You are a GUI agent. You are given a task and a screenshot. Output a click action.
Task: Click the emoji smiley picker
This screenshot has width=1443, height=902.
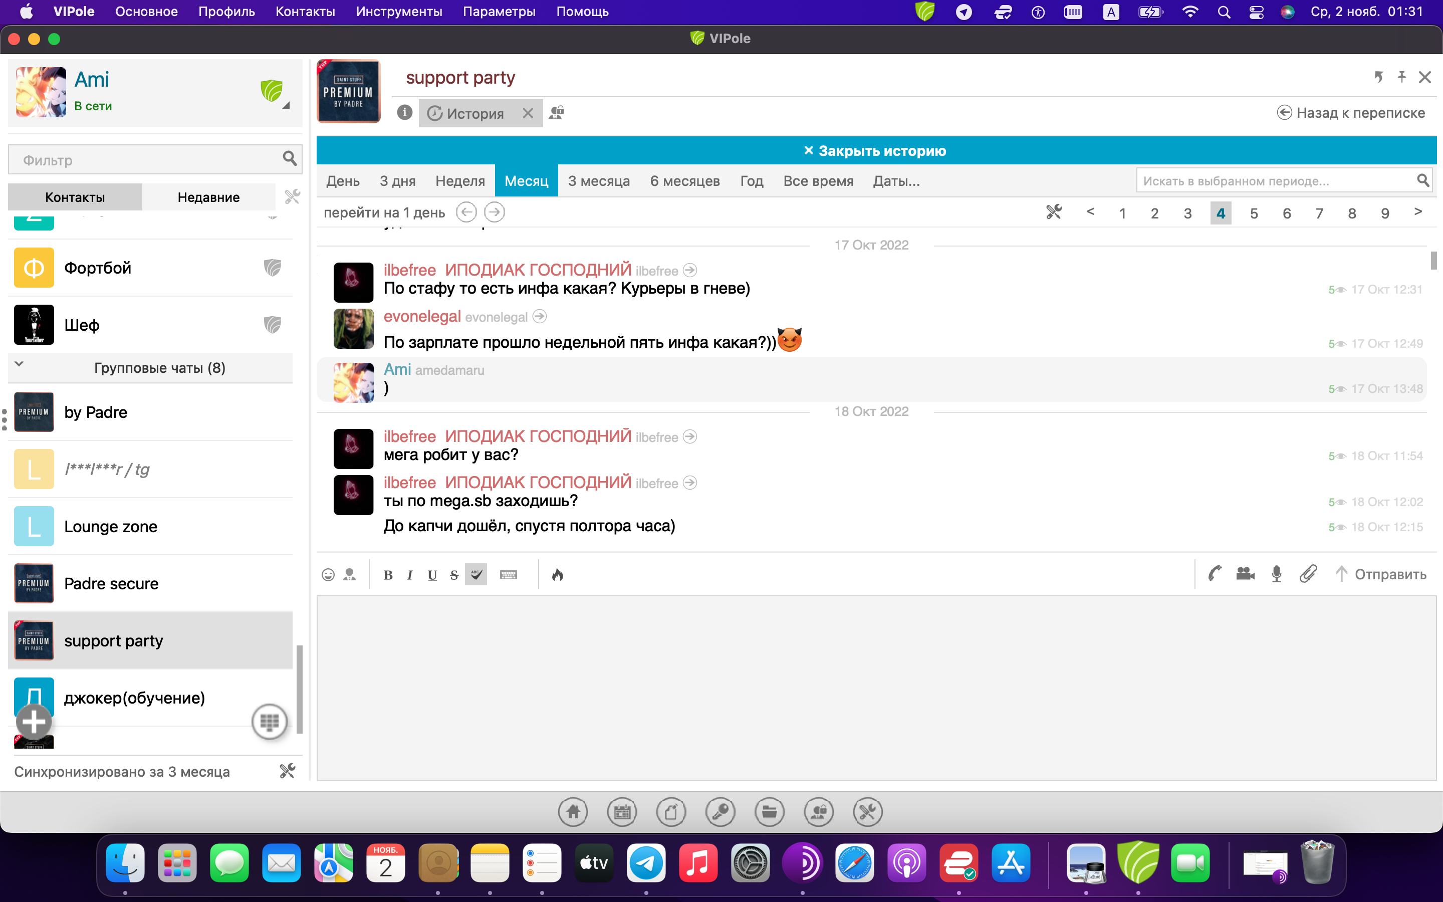point(328,574)
